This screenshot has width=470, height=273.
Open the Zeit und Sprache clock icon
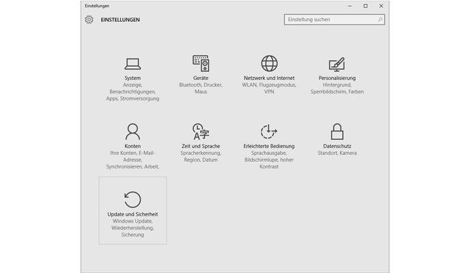200,131
